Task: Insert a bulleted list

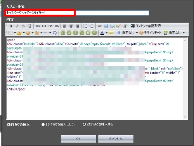Action: (x=85, y=26)
